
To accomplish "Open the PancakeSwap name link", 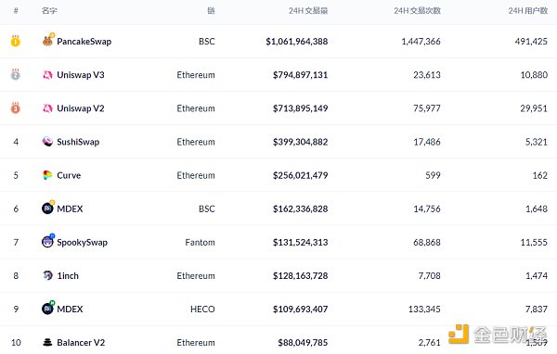I will tap(84, 42).
